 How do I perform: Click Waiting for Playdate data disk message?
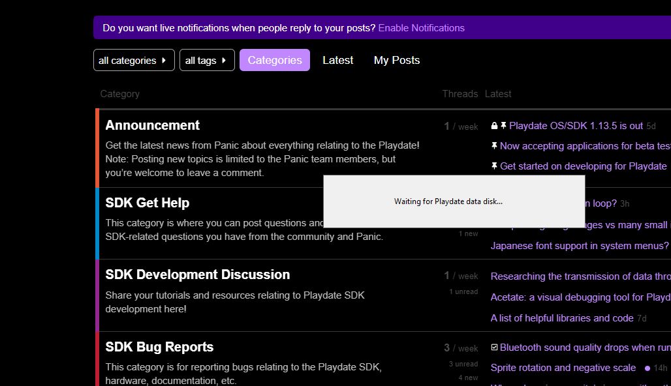448,201
